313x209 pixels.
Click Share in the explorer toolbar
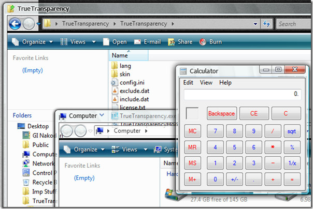pos(180,42)
